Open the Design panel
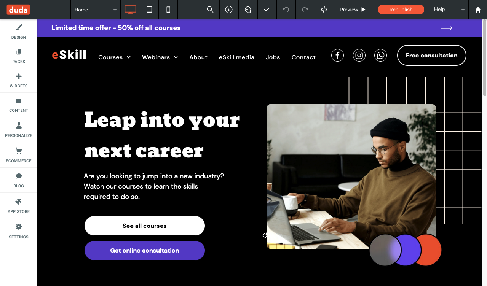Viewport: 487px width, 286px height. coord(19,32)
